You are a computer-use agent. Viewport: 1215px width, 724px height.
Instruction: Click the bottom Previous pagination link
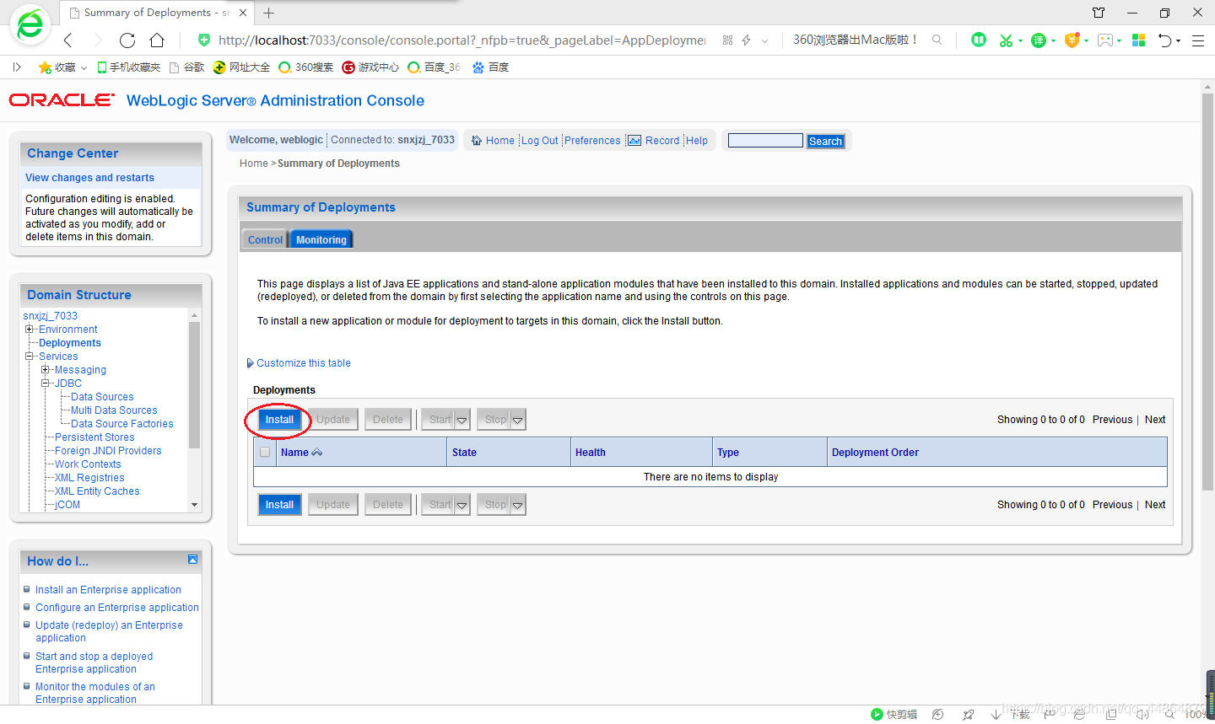point(1112,505)
